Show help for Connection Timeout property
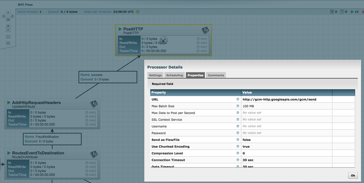 pos(238,160)
